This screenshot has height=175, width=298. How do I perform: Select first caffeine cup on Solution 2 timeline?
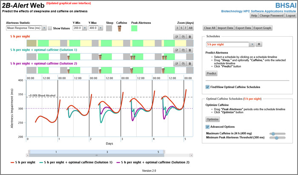point(69,71)
